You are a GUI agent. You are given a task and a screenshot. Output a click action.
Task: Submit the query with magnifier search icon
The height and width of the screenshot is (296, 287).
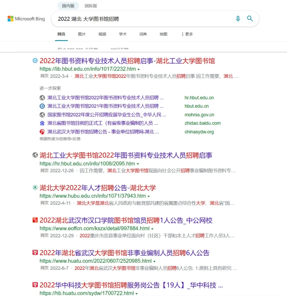(x=250, y=19)
